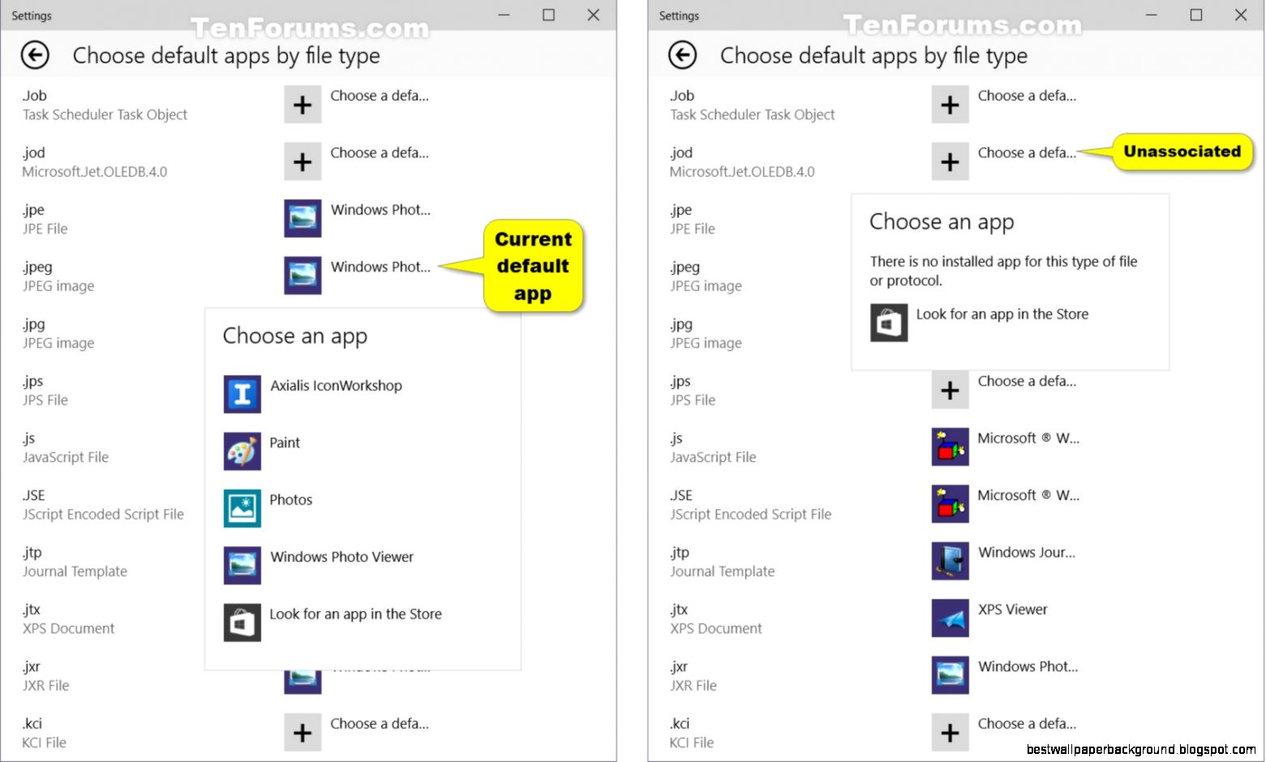Choose Photos from the app list
The image size is (1266, 762).
290,499
